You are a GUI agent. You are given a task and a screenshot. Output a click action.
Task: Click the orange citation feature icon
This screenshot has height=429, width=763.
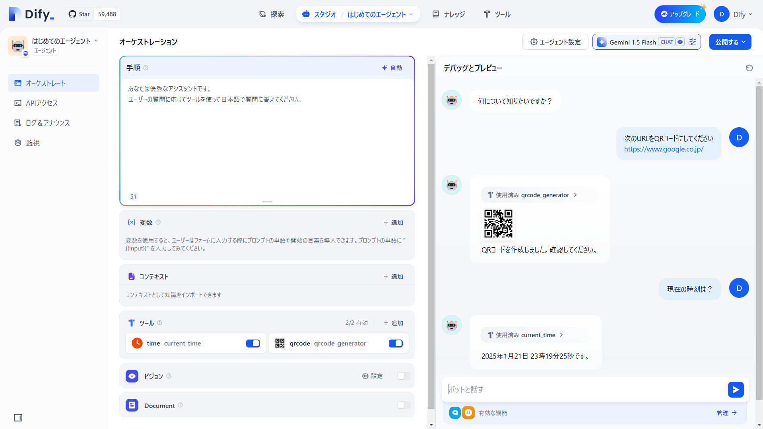[468, 413]
